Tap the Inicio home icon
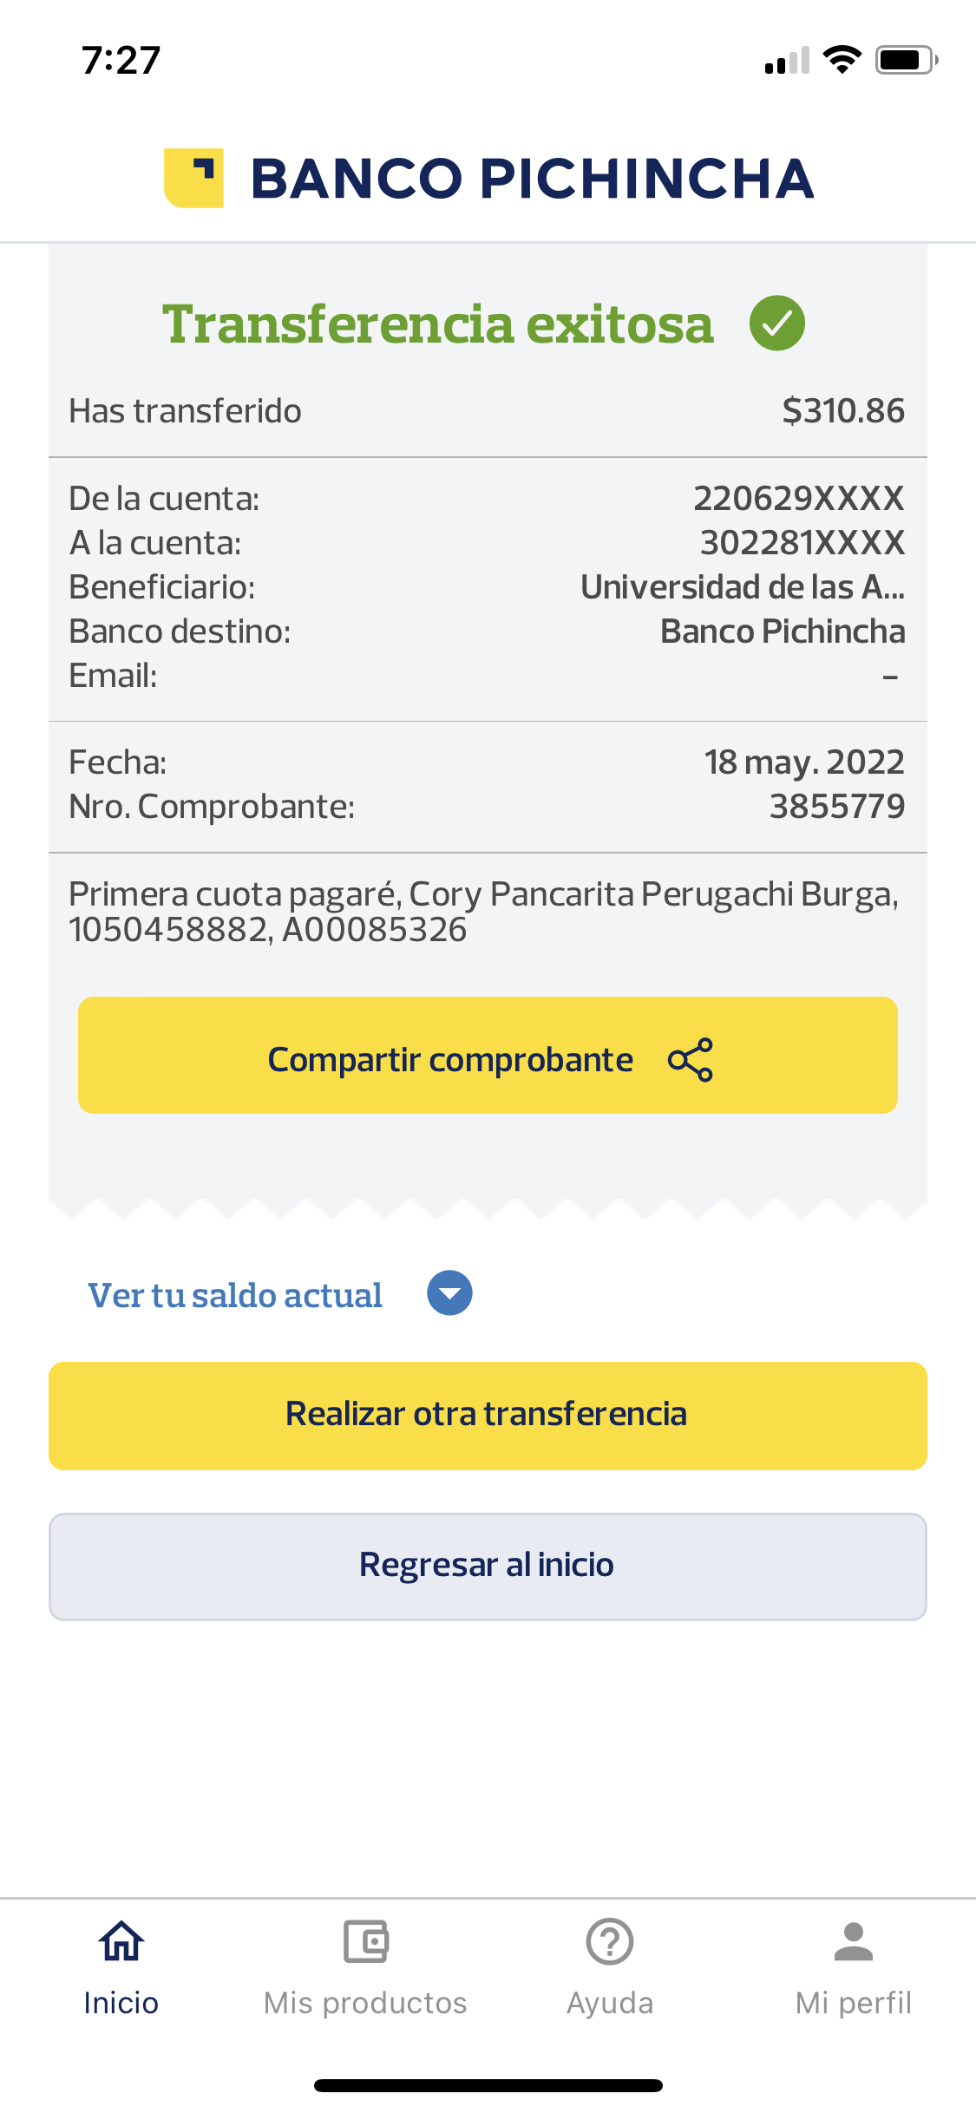The width and height of the screenshot is (976, 2113). (121, 1941)
